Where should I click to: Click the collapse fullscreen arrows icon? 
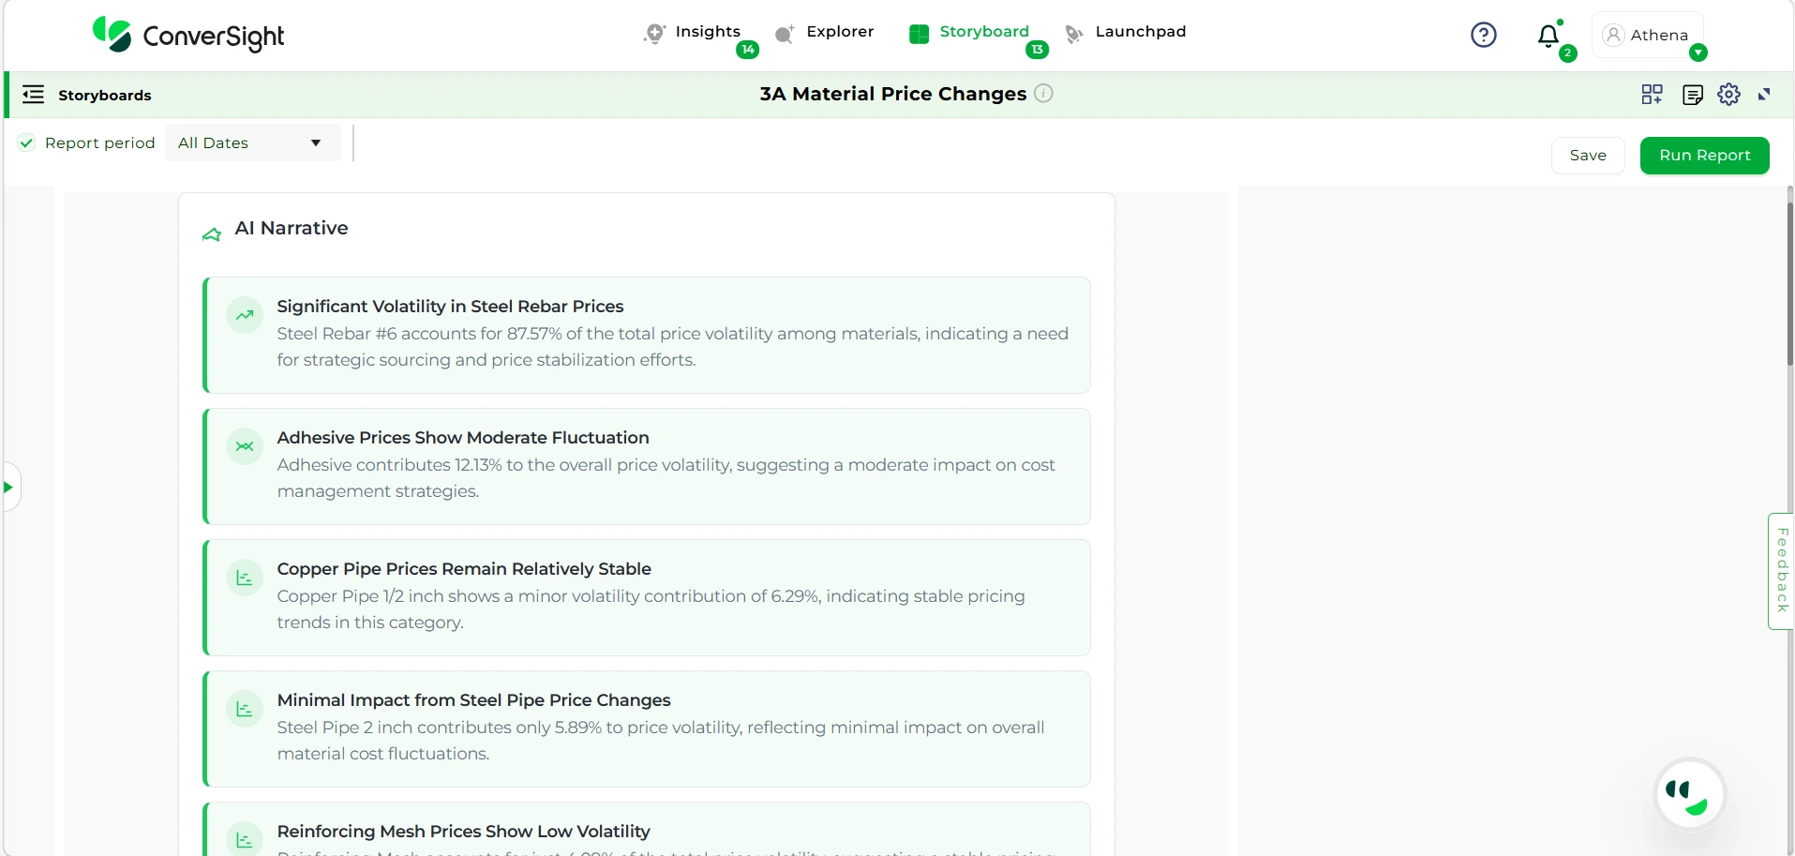coord(1764,95)
